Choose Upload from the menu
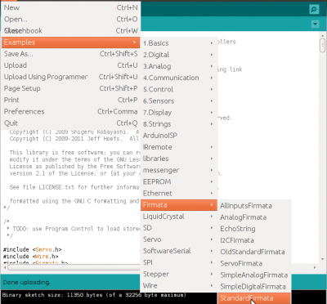Viewport: 327px width, 304px height. [71, 65]
